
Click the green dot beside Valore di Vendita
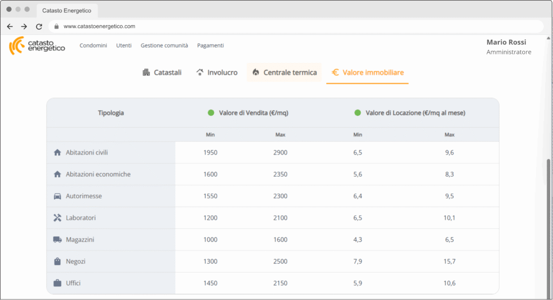[211, 113]
